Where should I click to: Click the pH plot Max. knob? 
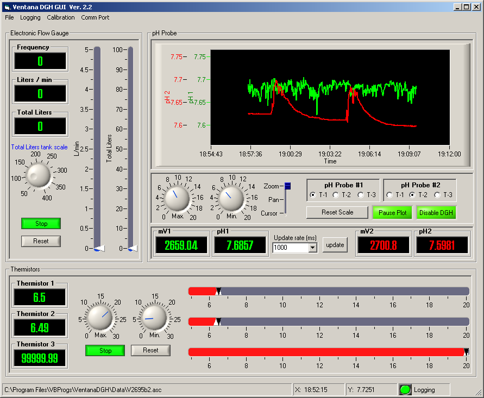pyautogui.click(x=177, y=199)
